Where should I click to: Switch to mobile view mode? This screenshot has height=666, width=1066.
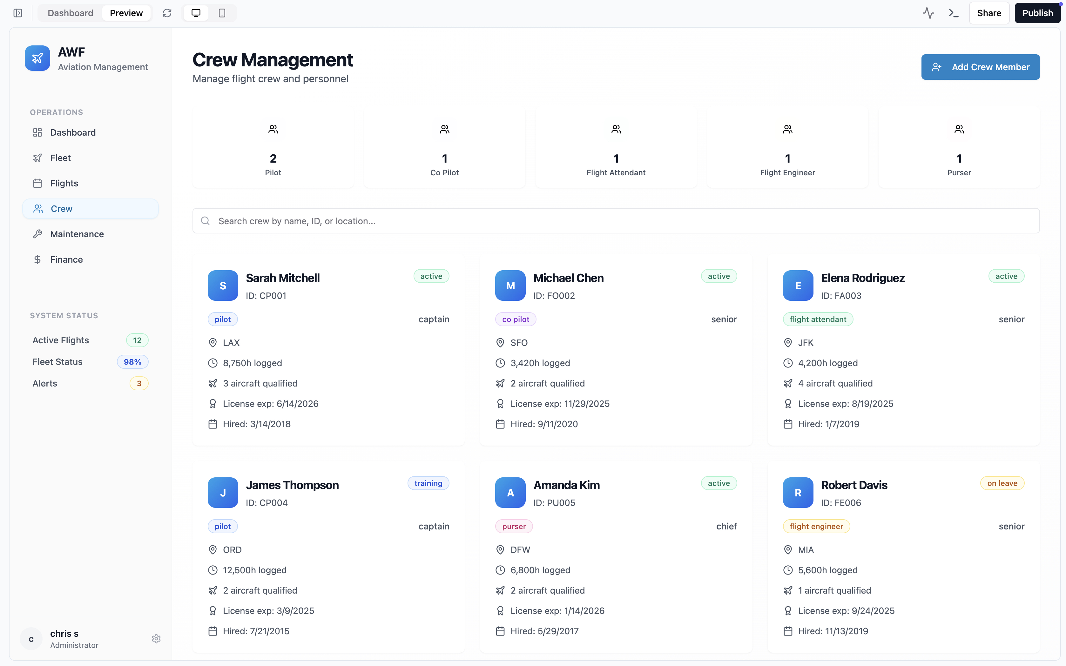222,13
